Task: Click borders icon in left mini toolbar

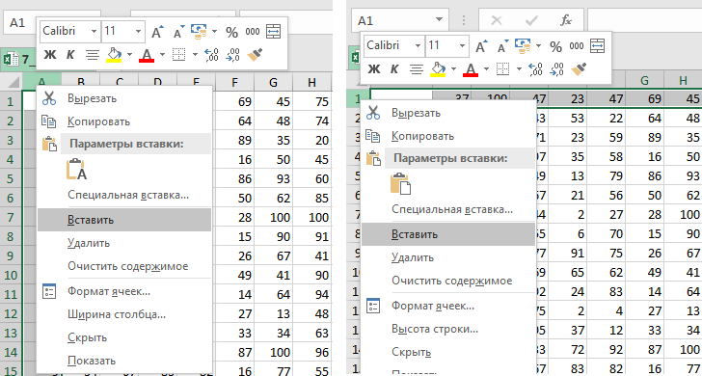Action: coord(179,55)
